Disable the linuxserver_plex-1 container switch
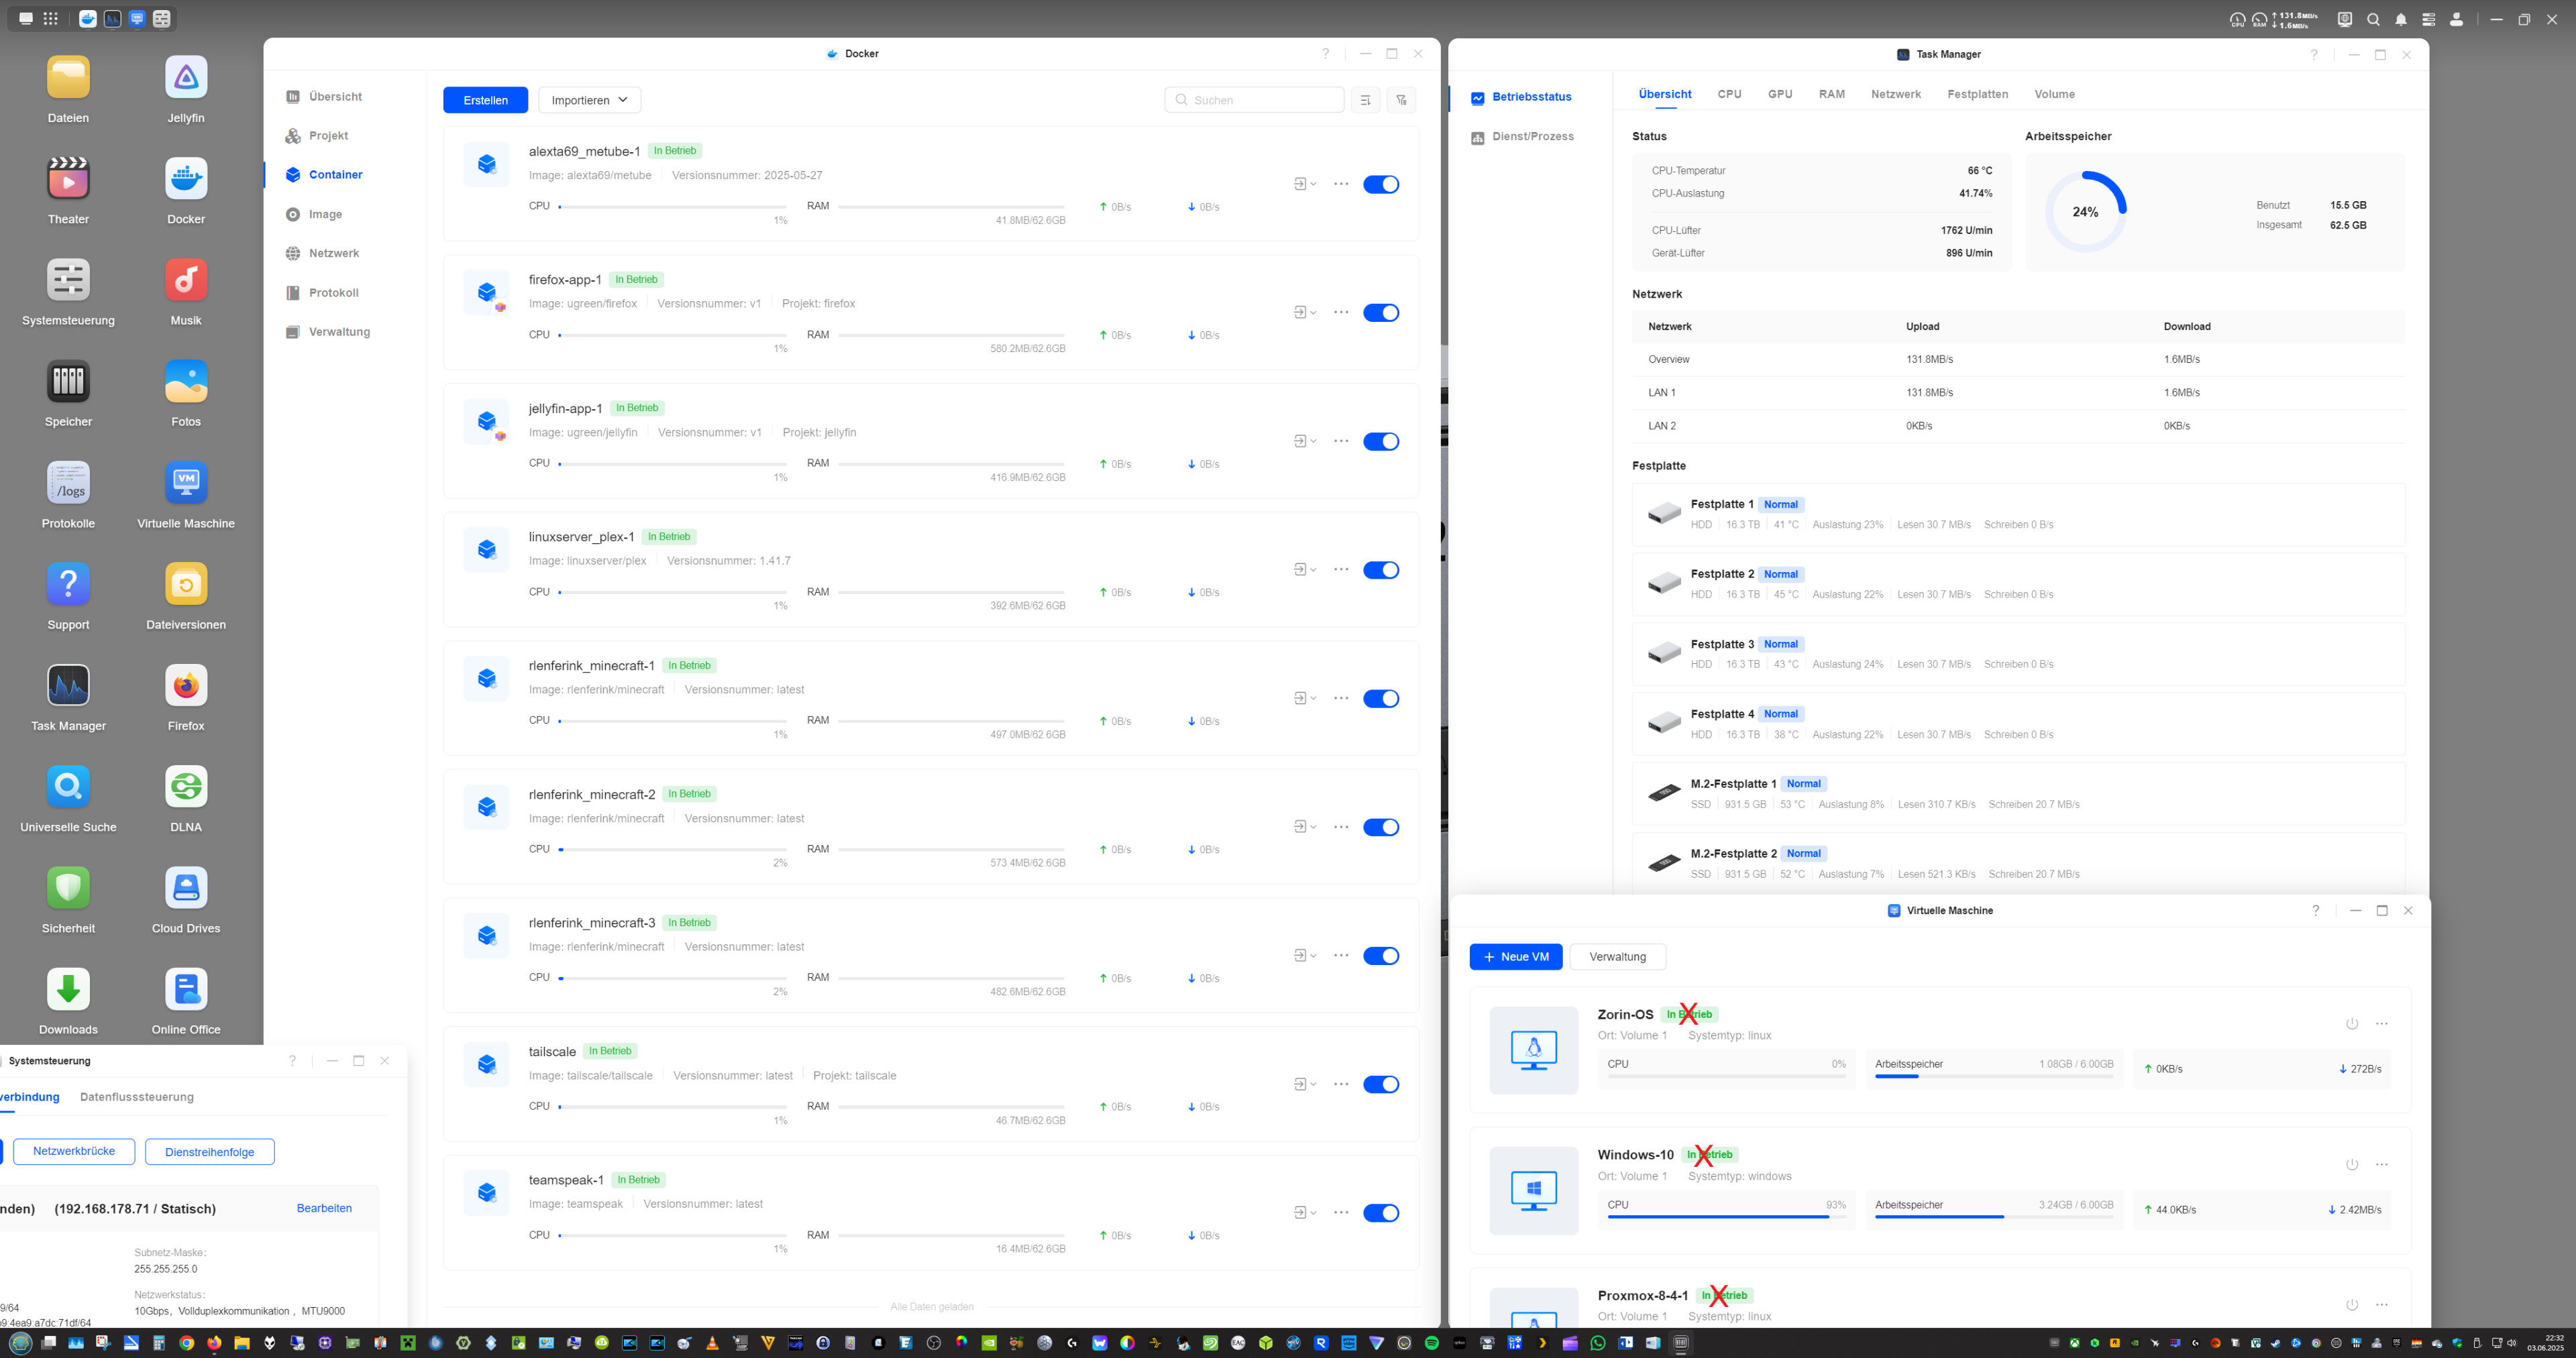2576x1358 pixels. 1380,570
